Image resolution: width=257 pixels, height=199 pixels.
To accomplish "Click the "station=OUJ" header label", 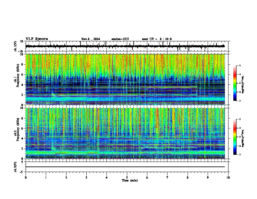I will point(120,39).
